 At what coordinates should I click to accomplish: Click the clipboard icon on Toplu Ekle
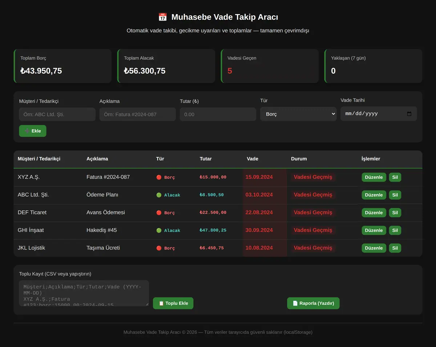pos(161,303)
